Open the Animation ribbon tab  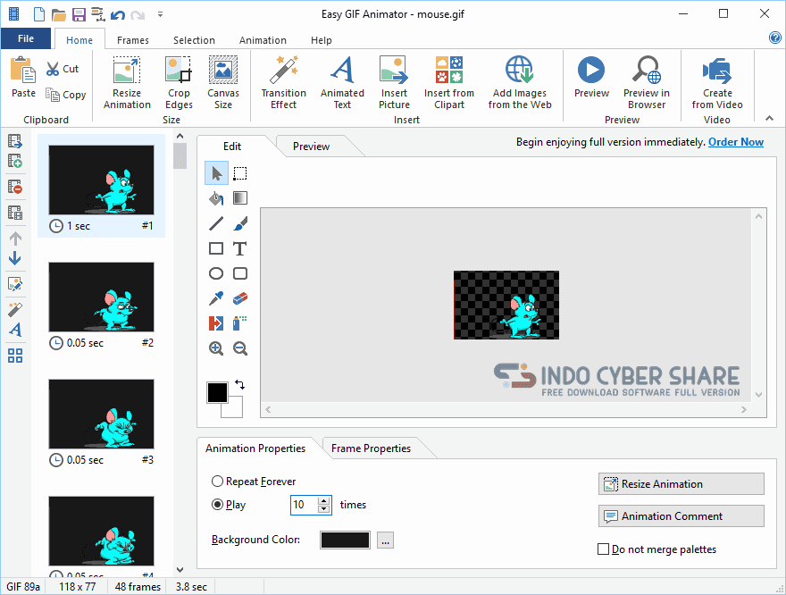pos(263,40)
